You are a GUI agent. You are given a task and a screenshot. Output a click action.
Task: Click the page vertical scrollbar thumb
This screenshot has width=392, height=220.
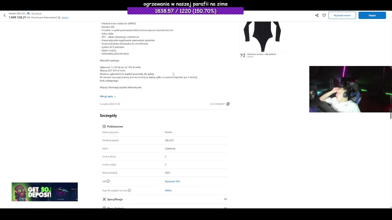(x=391, y=116)
